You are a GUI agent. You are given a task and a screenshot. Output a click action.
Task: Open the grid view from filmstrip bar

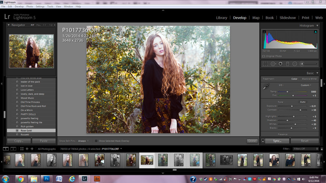click(x=22, y=149)
